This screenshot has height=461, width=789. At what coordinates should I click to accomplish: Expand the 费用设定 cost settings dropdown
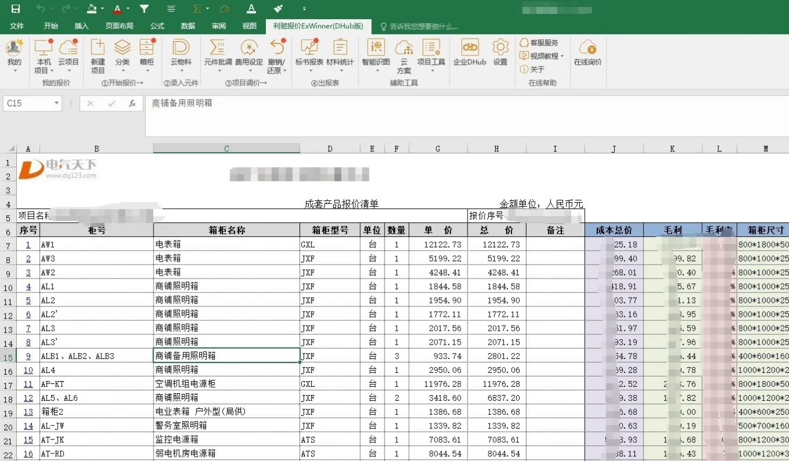(x=249, y=71)
